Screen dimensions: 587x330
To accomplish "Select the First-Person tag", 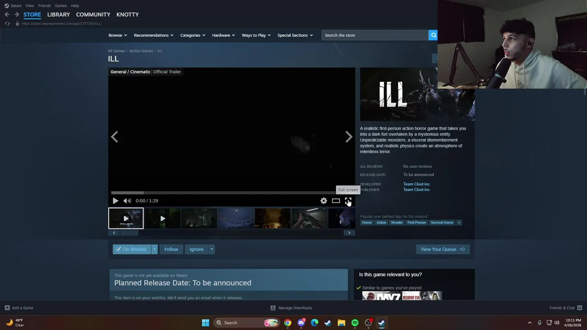I will point(416,223).
